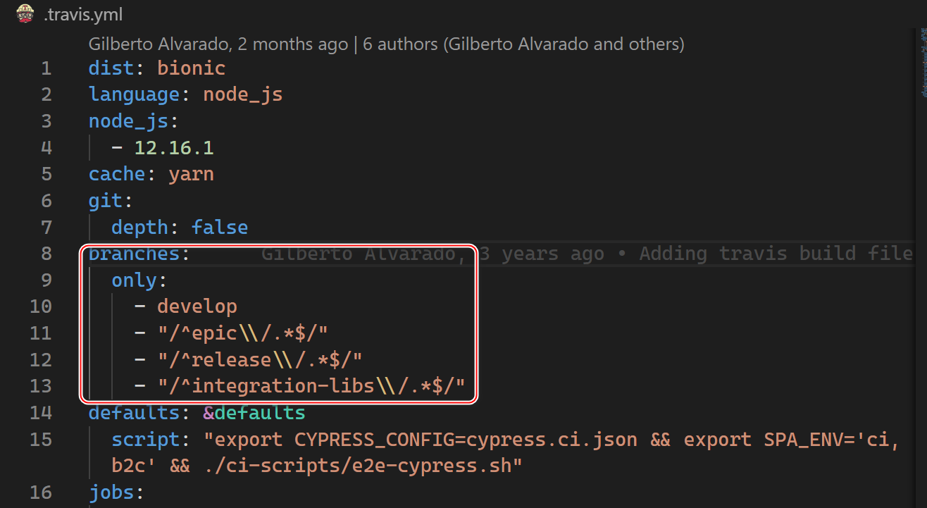927x508 pixels.
Task: Click the '&defaults' anchor on line 14
Action: click(254, 413)
